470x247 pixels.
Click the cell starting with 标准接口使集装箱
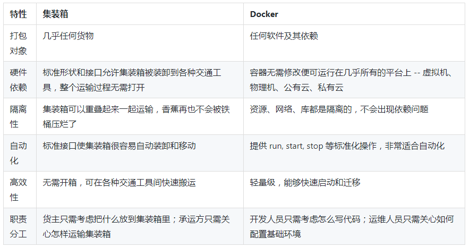pos(119,146)
